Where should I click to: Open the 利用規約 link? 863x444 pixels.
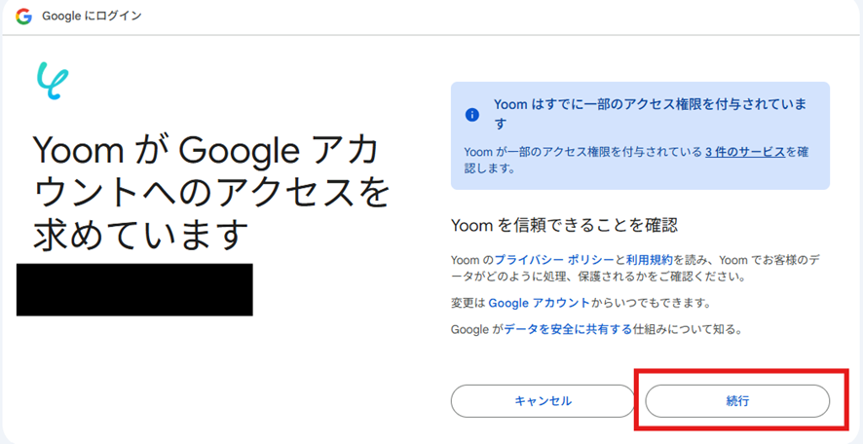(x=650, y=260)
